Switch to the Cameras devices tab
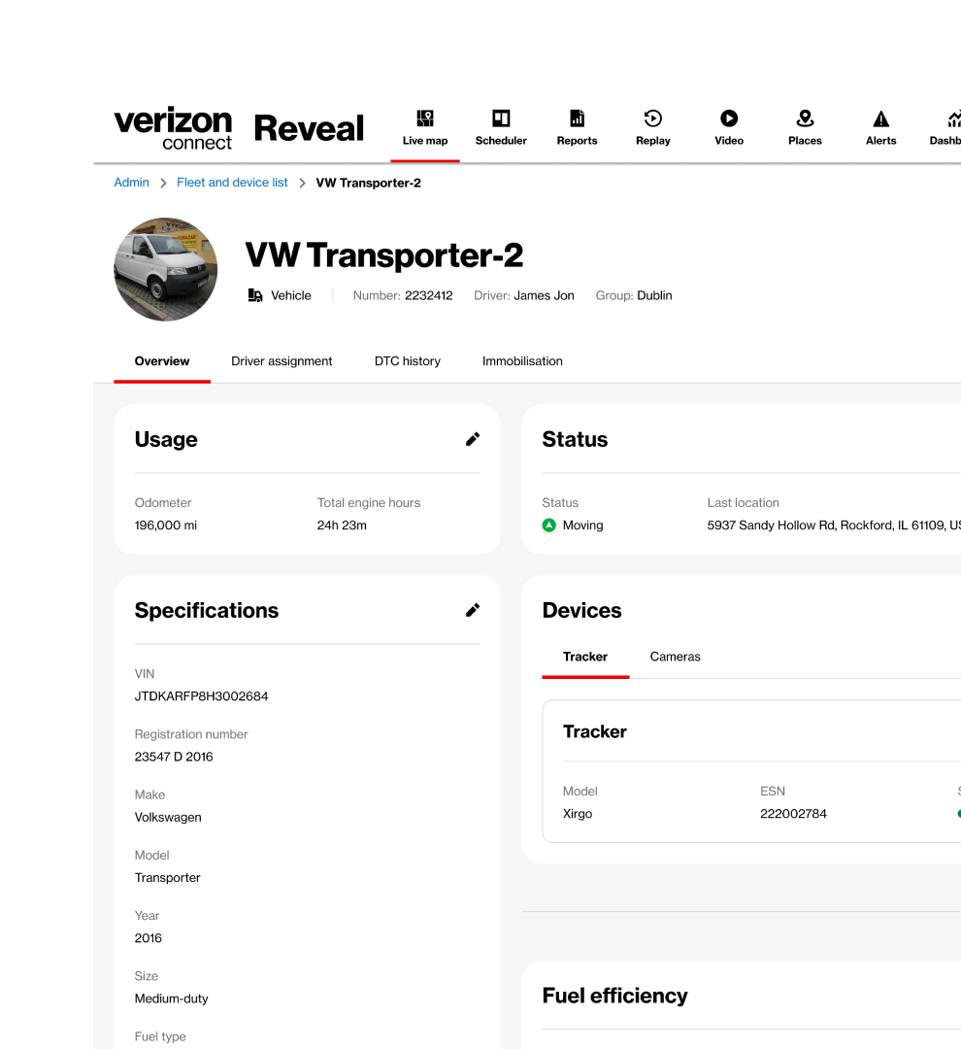 coord(675,657)
